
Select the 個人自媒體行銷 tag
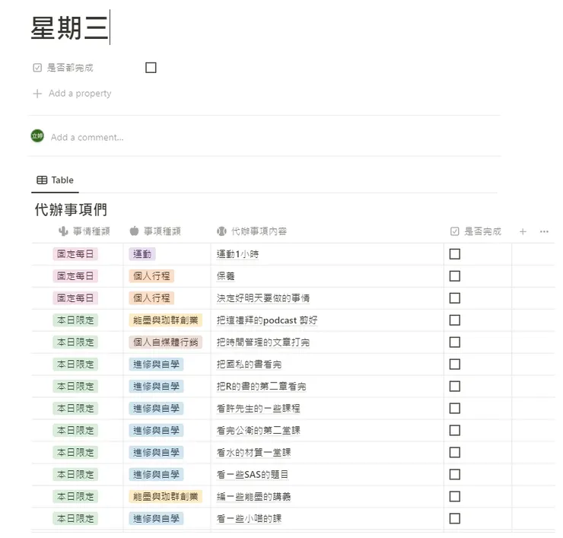tap(166, 342)
